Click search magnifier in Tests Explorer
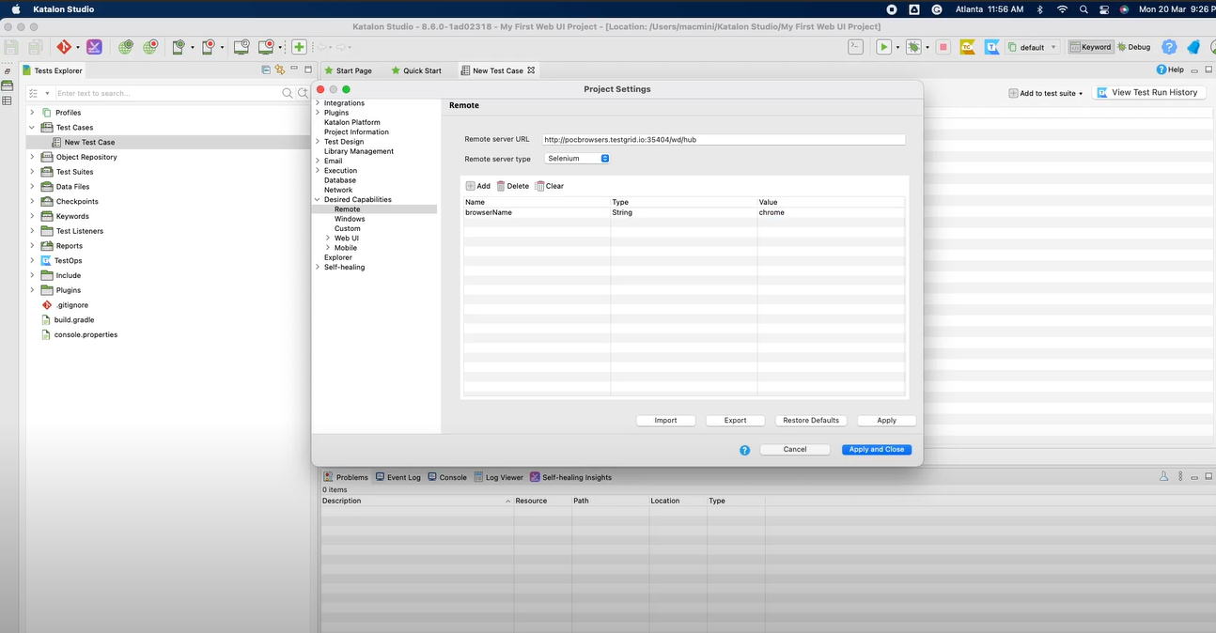Image resolution: width=1216 pixels, height=633 pixels. [288, 93]
